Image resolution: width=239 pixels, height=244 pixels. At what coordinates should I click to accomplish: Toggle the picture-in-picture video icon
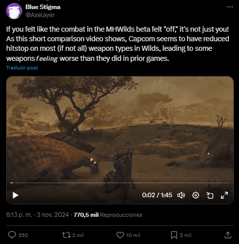coord(210,195)
